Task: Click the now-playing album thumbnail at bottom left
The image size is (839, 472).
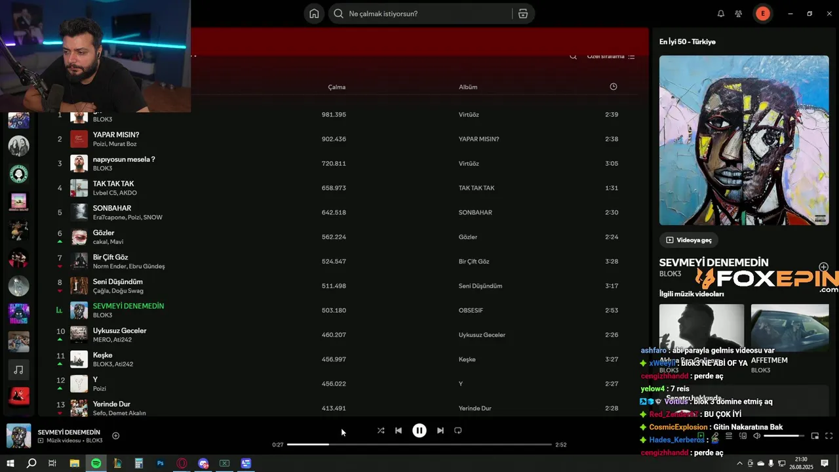Action: (19, 436)
